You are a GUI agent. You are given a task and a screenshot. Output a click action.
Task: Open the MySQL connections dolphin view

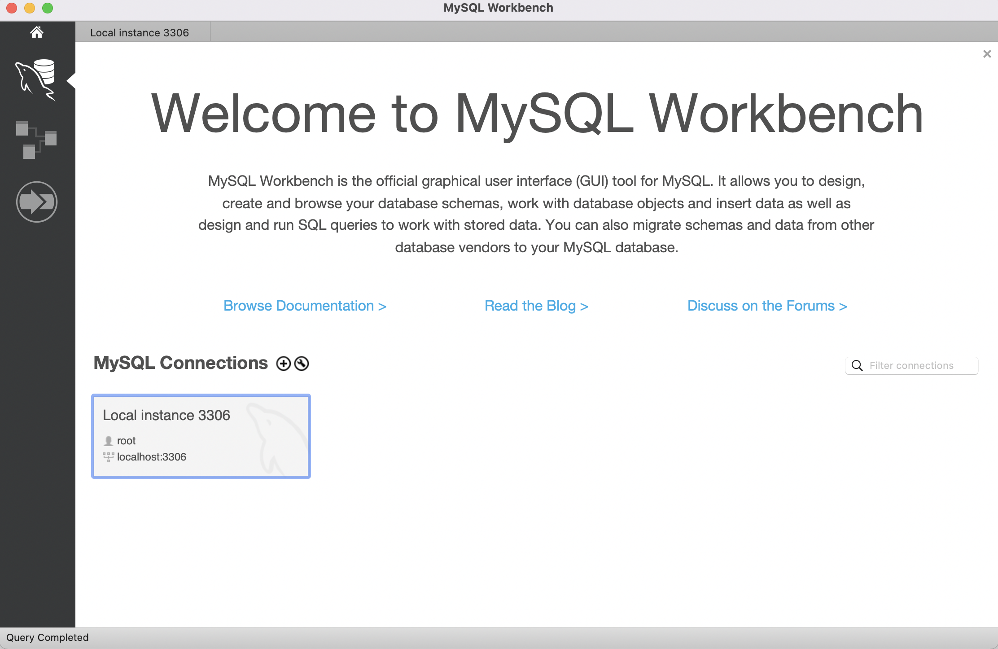tap(36, 79)
